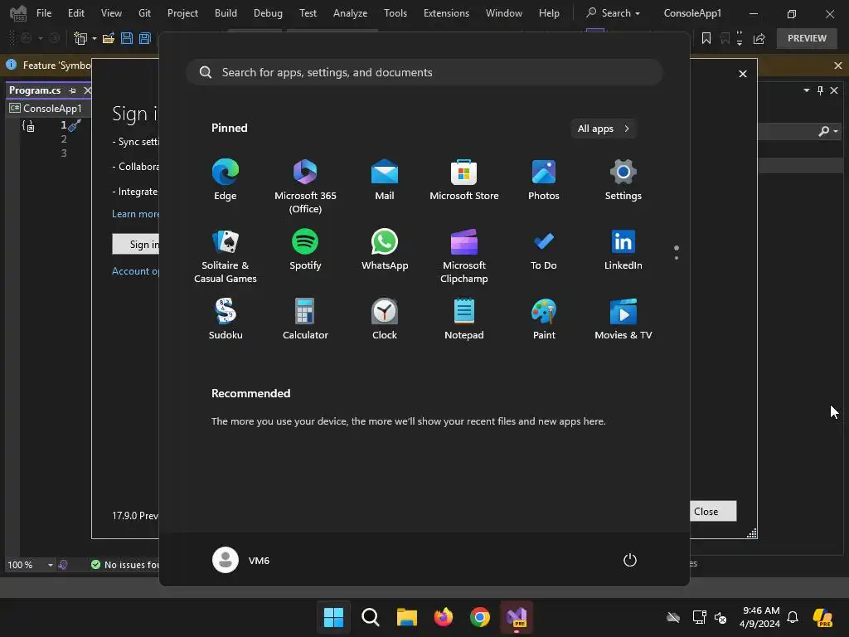Open the Learn more link
The height and width of the screenshot is (637, 849).
[135, 214]
